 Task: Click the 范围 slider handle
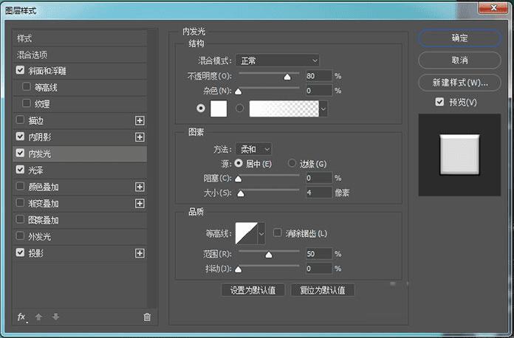tap(269, 255)
